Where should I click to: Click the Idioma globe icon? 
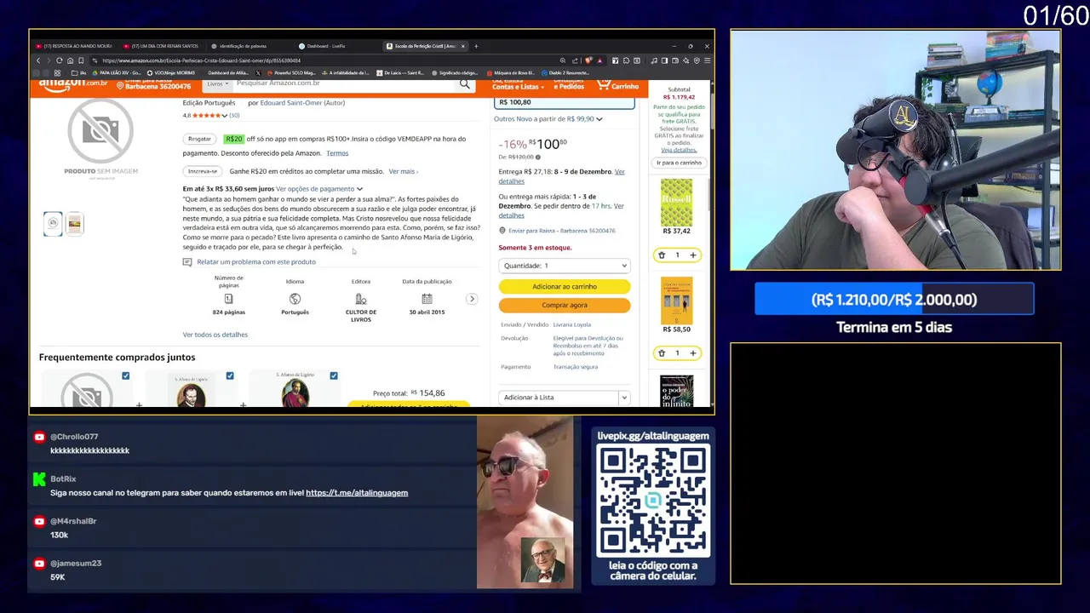click(295, 299)
